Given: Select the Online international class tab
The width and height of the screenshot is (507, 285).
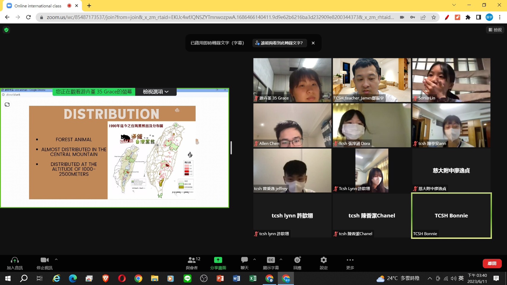Looking at the screenshot, I should [38, 6].
